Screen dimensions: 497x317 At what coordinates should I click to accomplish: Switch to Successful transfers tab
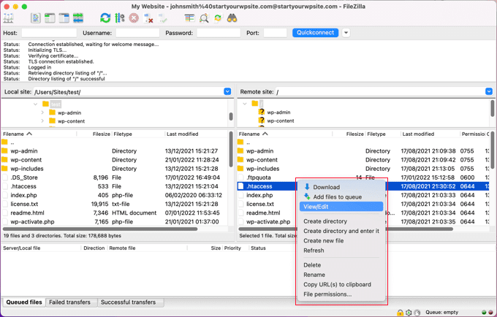(x=129, y=302)
